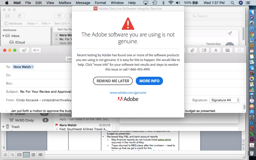Image resolution: width=256 pixels, height=160 pixels.
Task: Open the VIPs dropdown in favorites bar
Action: [46, 23]
